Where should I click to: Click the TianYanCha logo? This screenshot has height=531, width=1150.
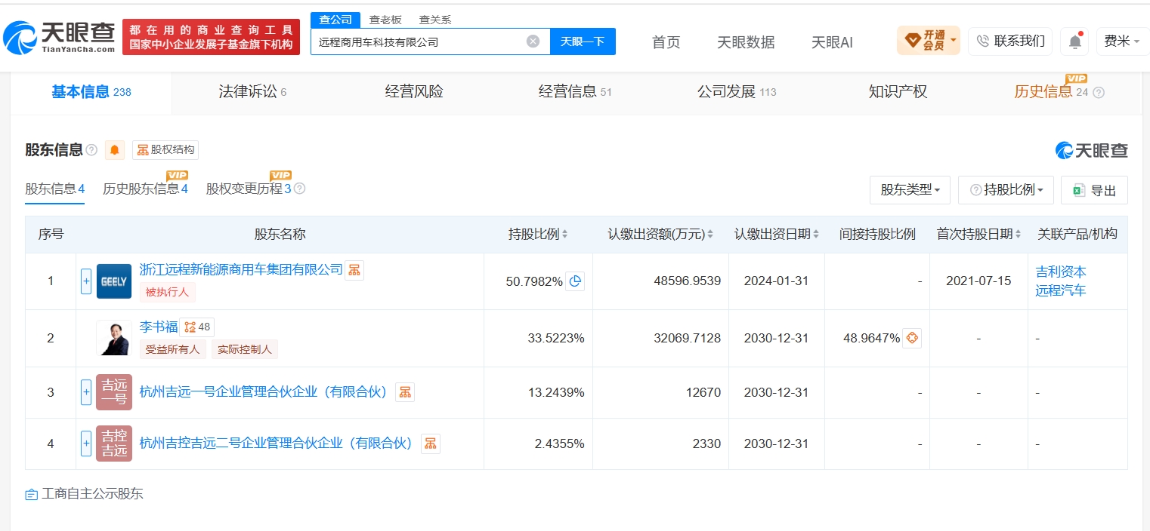[x=60, y=37]
